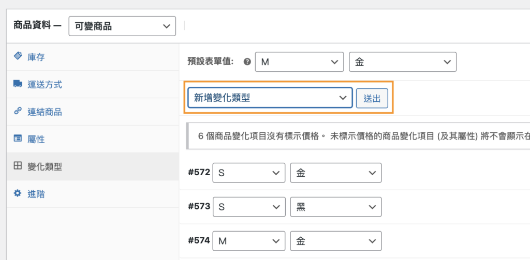Click the 連結商品 link icon
The width and height of the screenshot is (530, 260).
click(x=18, y=111)
